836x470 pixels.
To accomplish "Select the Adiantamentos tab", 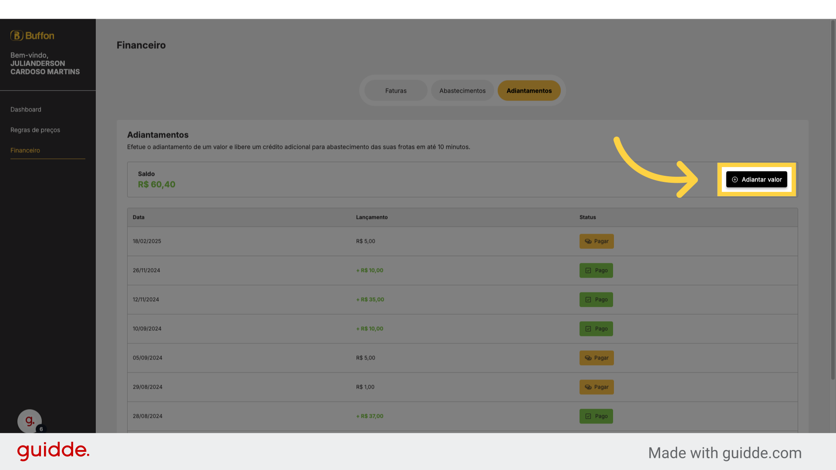I will (529, 91).
